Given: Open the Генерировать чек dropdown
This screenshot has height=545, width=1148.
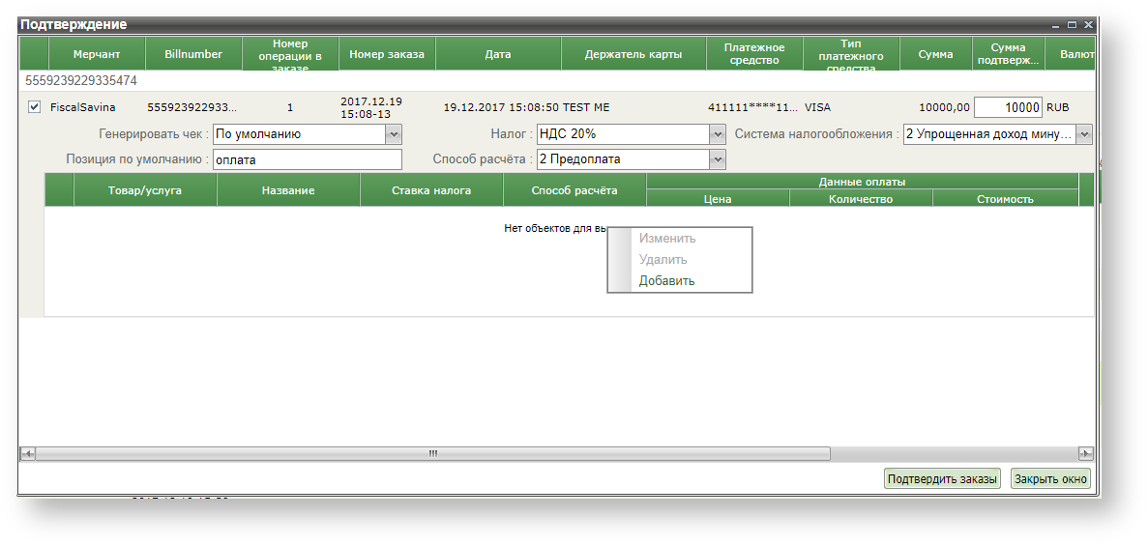Looking at the screenshot, I should (x=394, y=134).
